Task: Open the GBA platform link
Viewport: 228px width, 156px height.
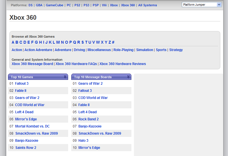Action: pyautogui.click(x=39, y=5)
